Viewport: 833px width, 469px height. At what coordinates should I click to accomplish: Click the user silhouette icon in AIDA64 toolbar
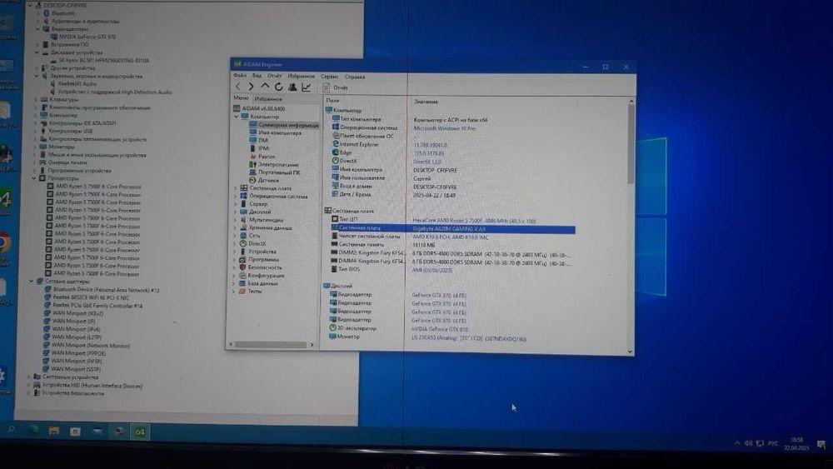pos(292,87)
